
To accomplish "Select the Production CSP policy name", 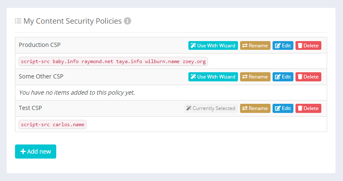I will tap(40, 45).
